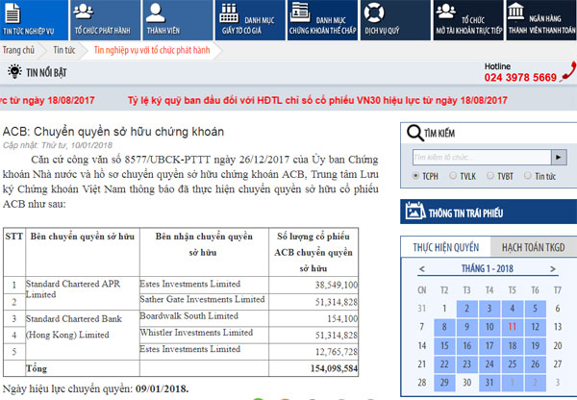Click value 154,100 in table

[342, 318]
